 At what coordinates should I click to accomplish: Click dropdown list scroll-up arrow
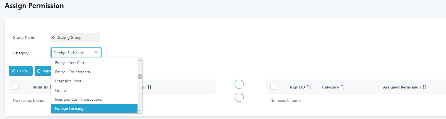[x=140, y=60]
